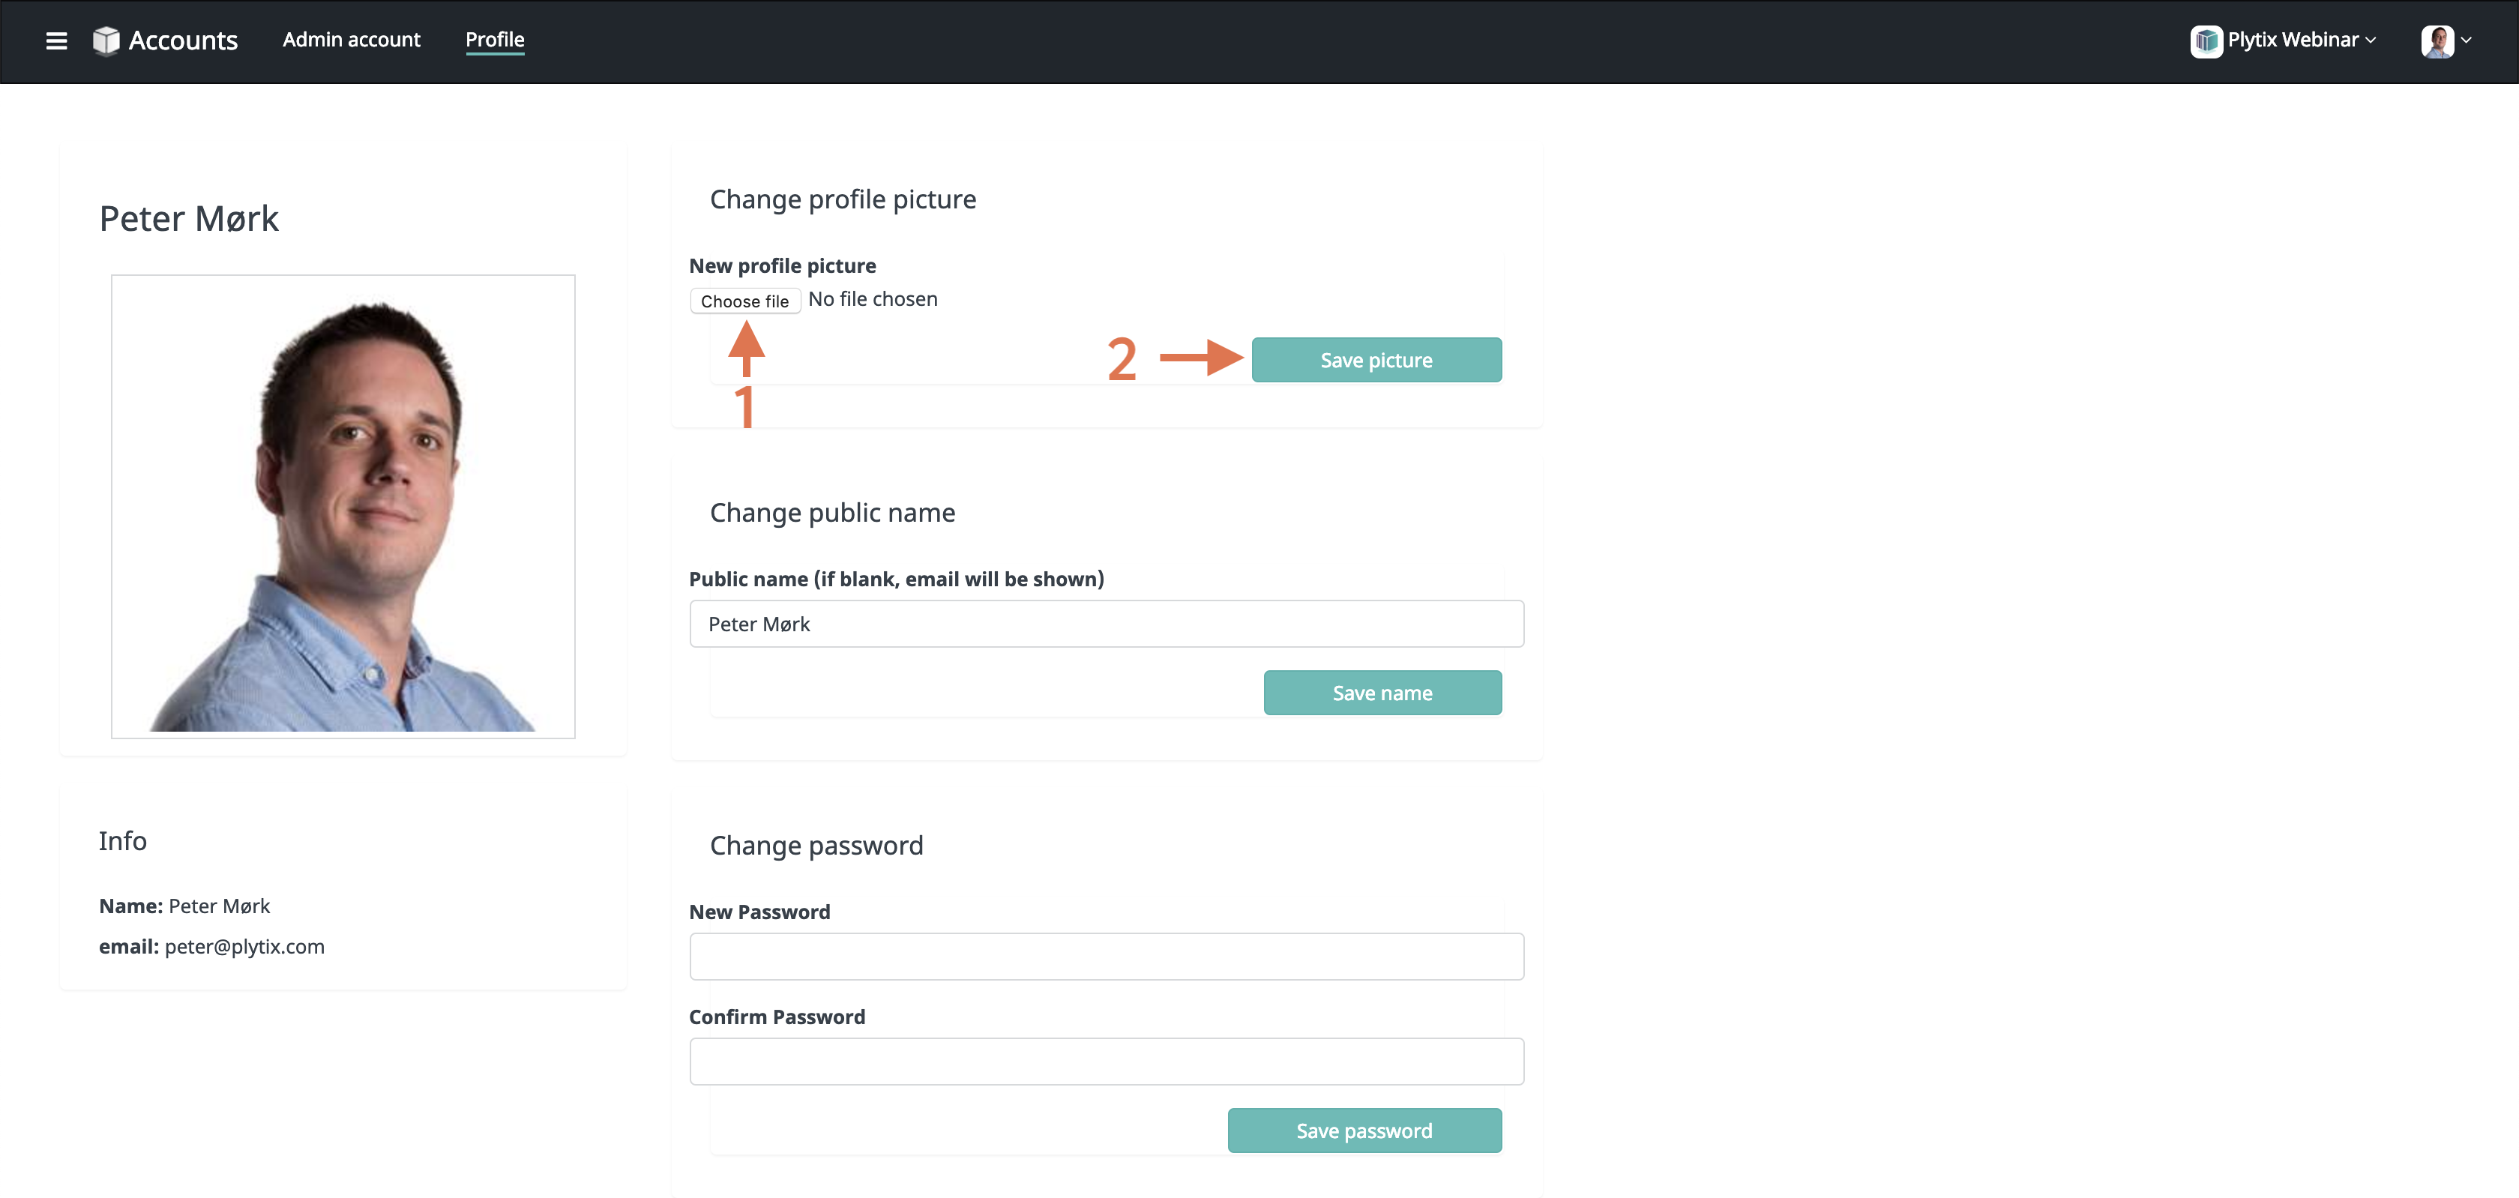Click the Save picture button
The width and height of the screenshot is (2519, 1198).
click(x=1376, y=360)
